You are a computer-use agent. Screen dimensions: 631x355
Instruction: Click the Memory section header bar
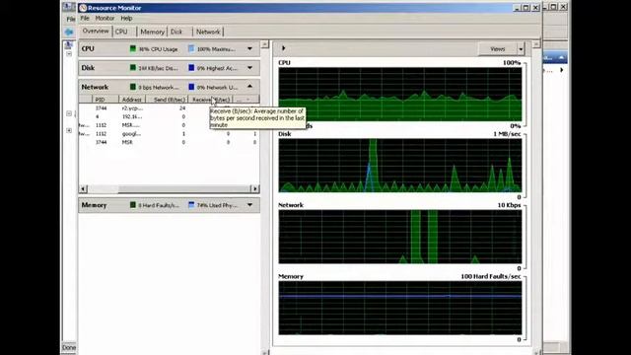click(x=169, y=205)
